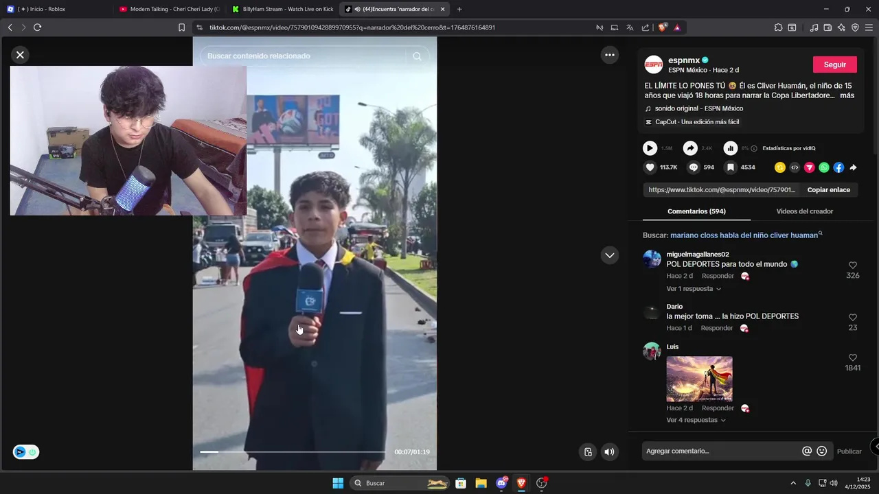Image resolution: width=879 pixels, height=494 pixels.
Task: Like Luis's comment
Action: 853,358
